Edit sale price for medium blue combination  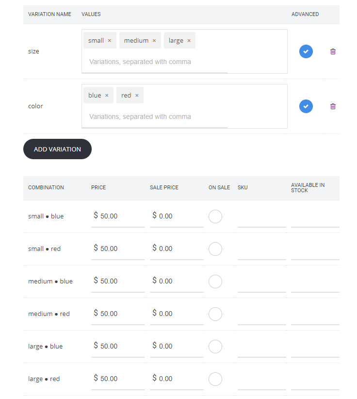[179, 281]
